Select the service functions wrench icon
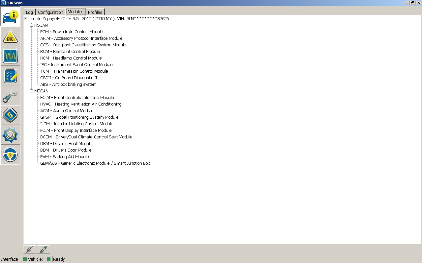The image size is (422, 263). click(10, 95)
